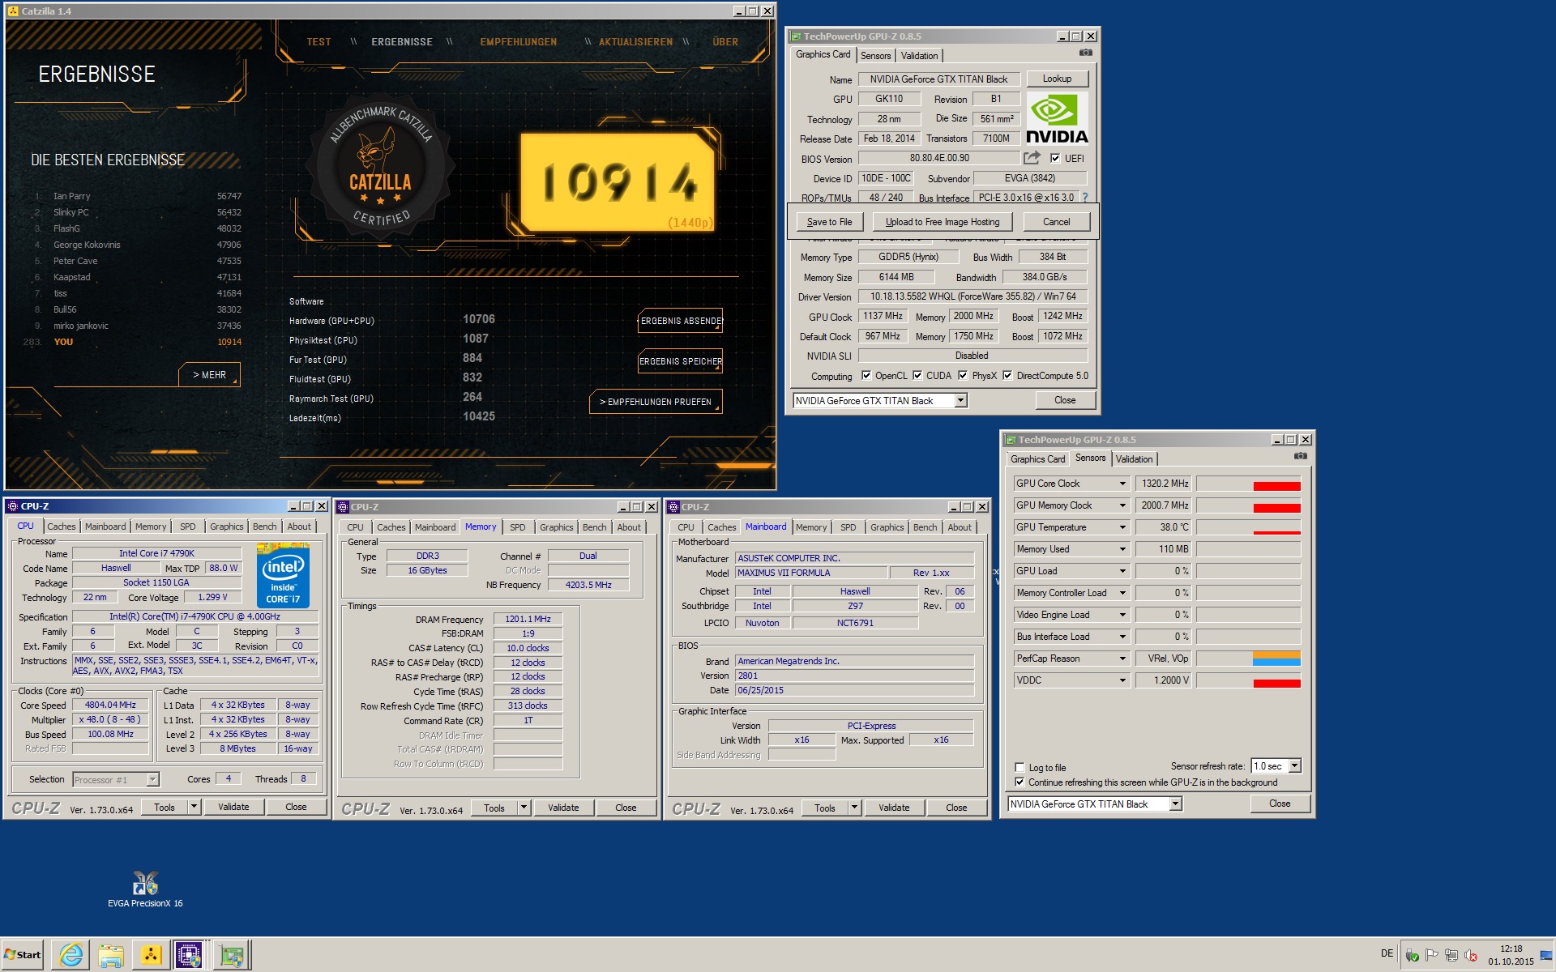The width and height of the screenshot is (1556, 972).
Task: Click the screenshot camera icon in the upper GPU-Z window
Action: pyautogui.click(x=1085, y=53)
